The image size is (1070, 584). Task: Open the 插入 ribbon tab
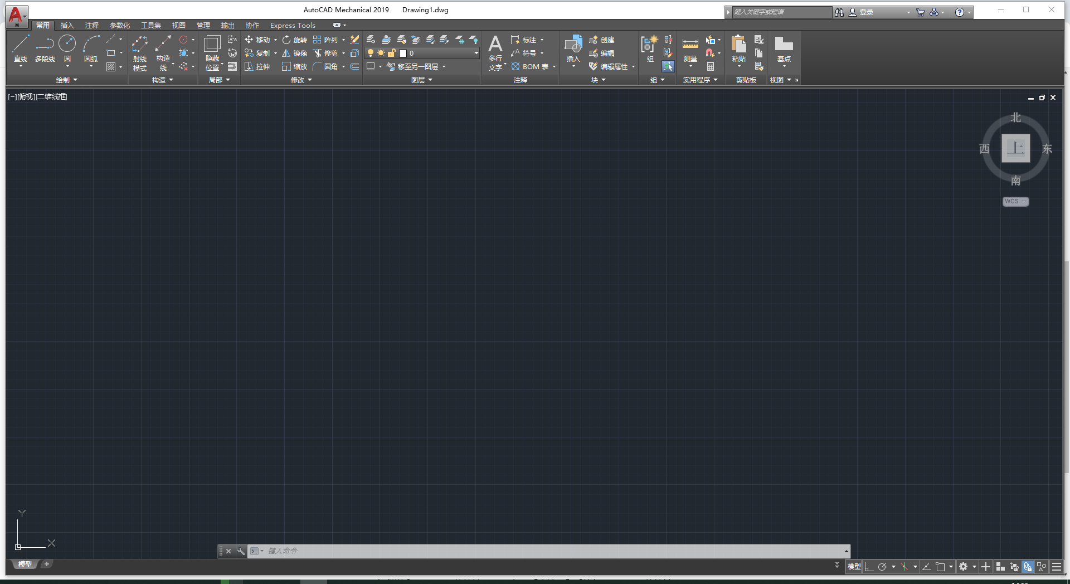[x=67, y=25]
